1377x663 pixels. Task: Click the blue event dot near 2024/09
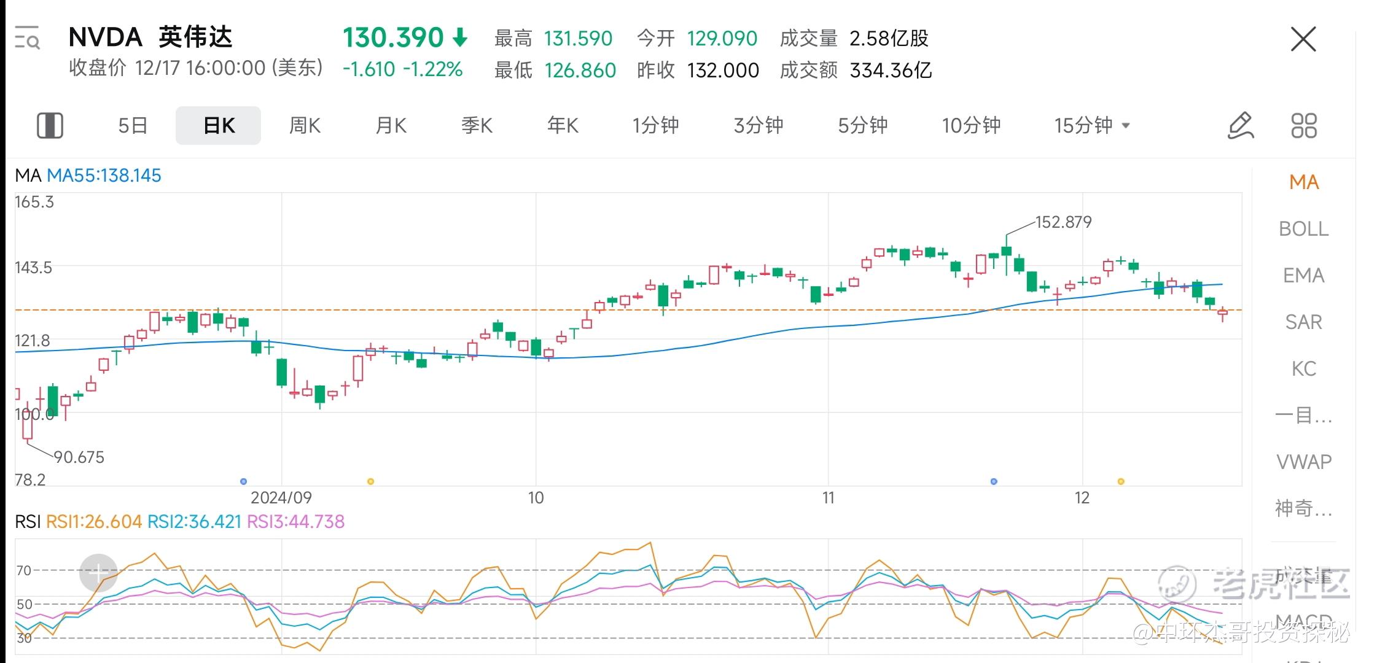(x=243, y=481)
